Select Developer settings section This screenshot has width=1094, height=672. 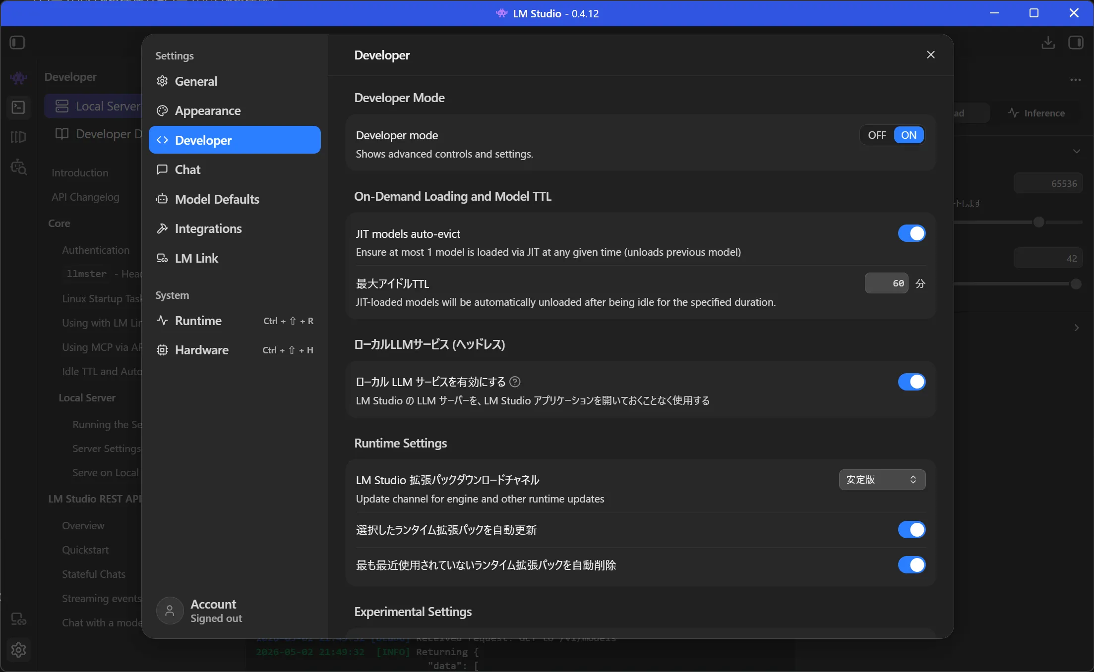[x=235, y=140]
